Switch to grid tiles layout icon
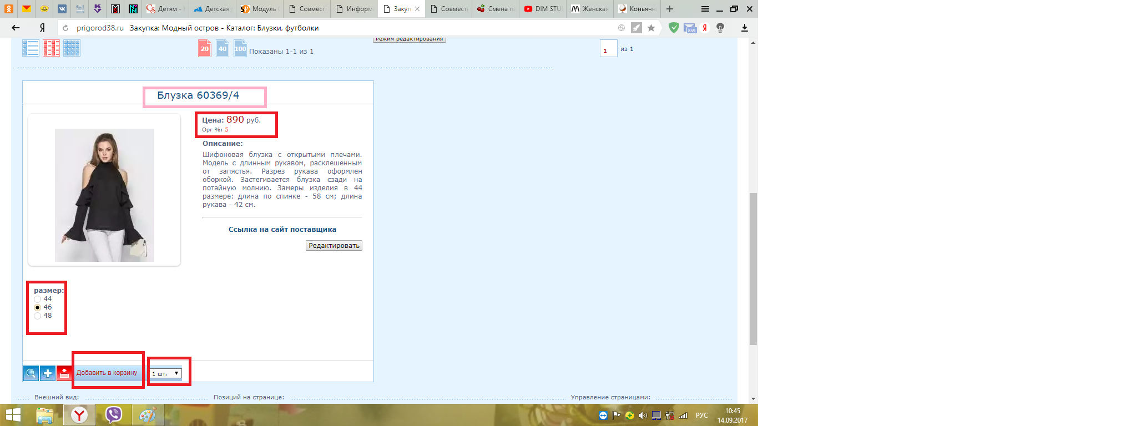This screenshot has height=426, width=1132. (72, 48)
